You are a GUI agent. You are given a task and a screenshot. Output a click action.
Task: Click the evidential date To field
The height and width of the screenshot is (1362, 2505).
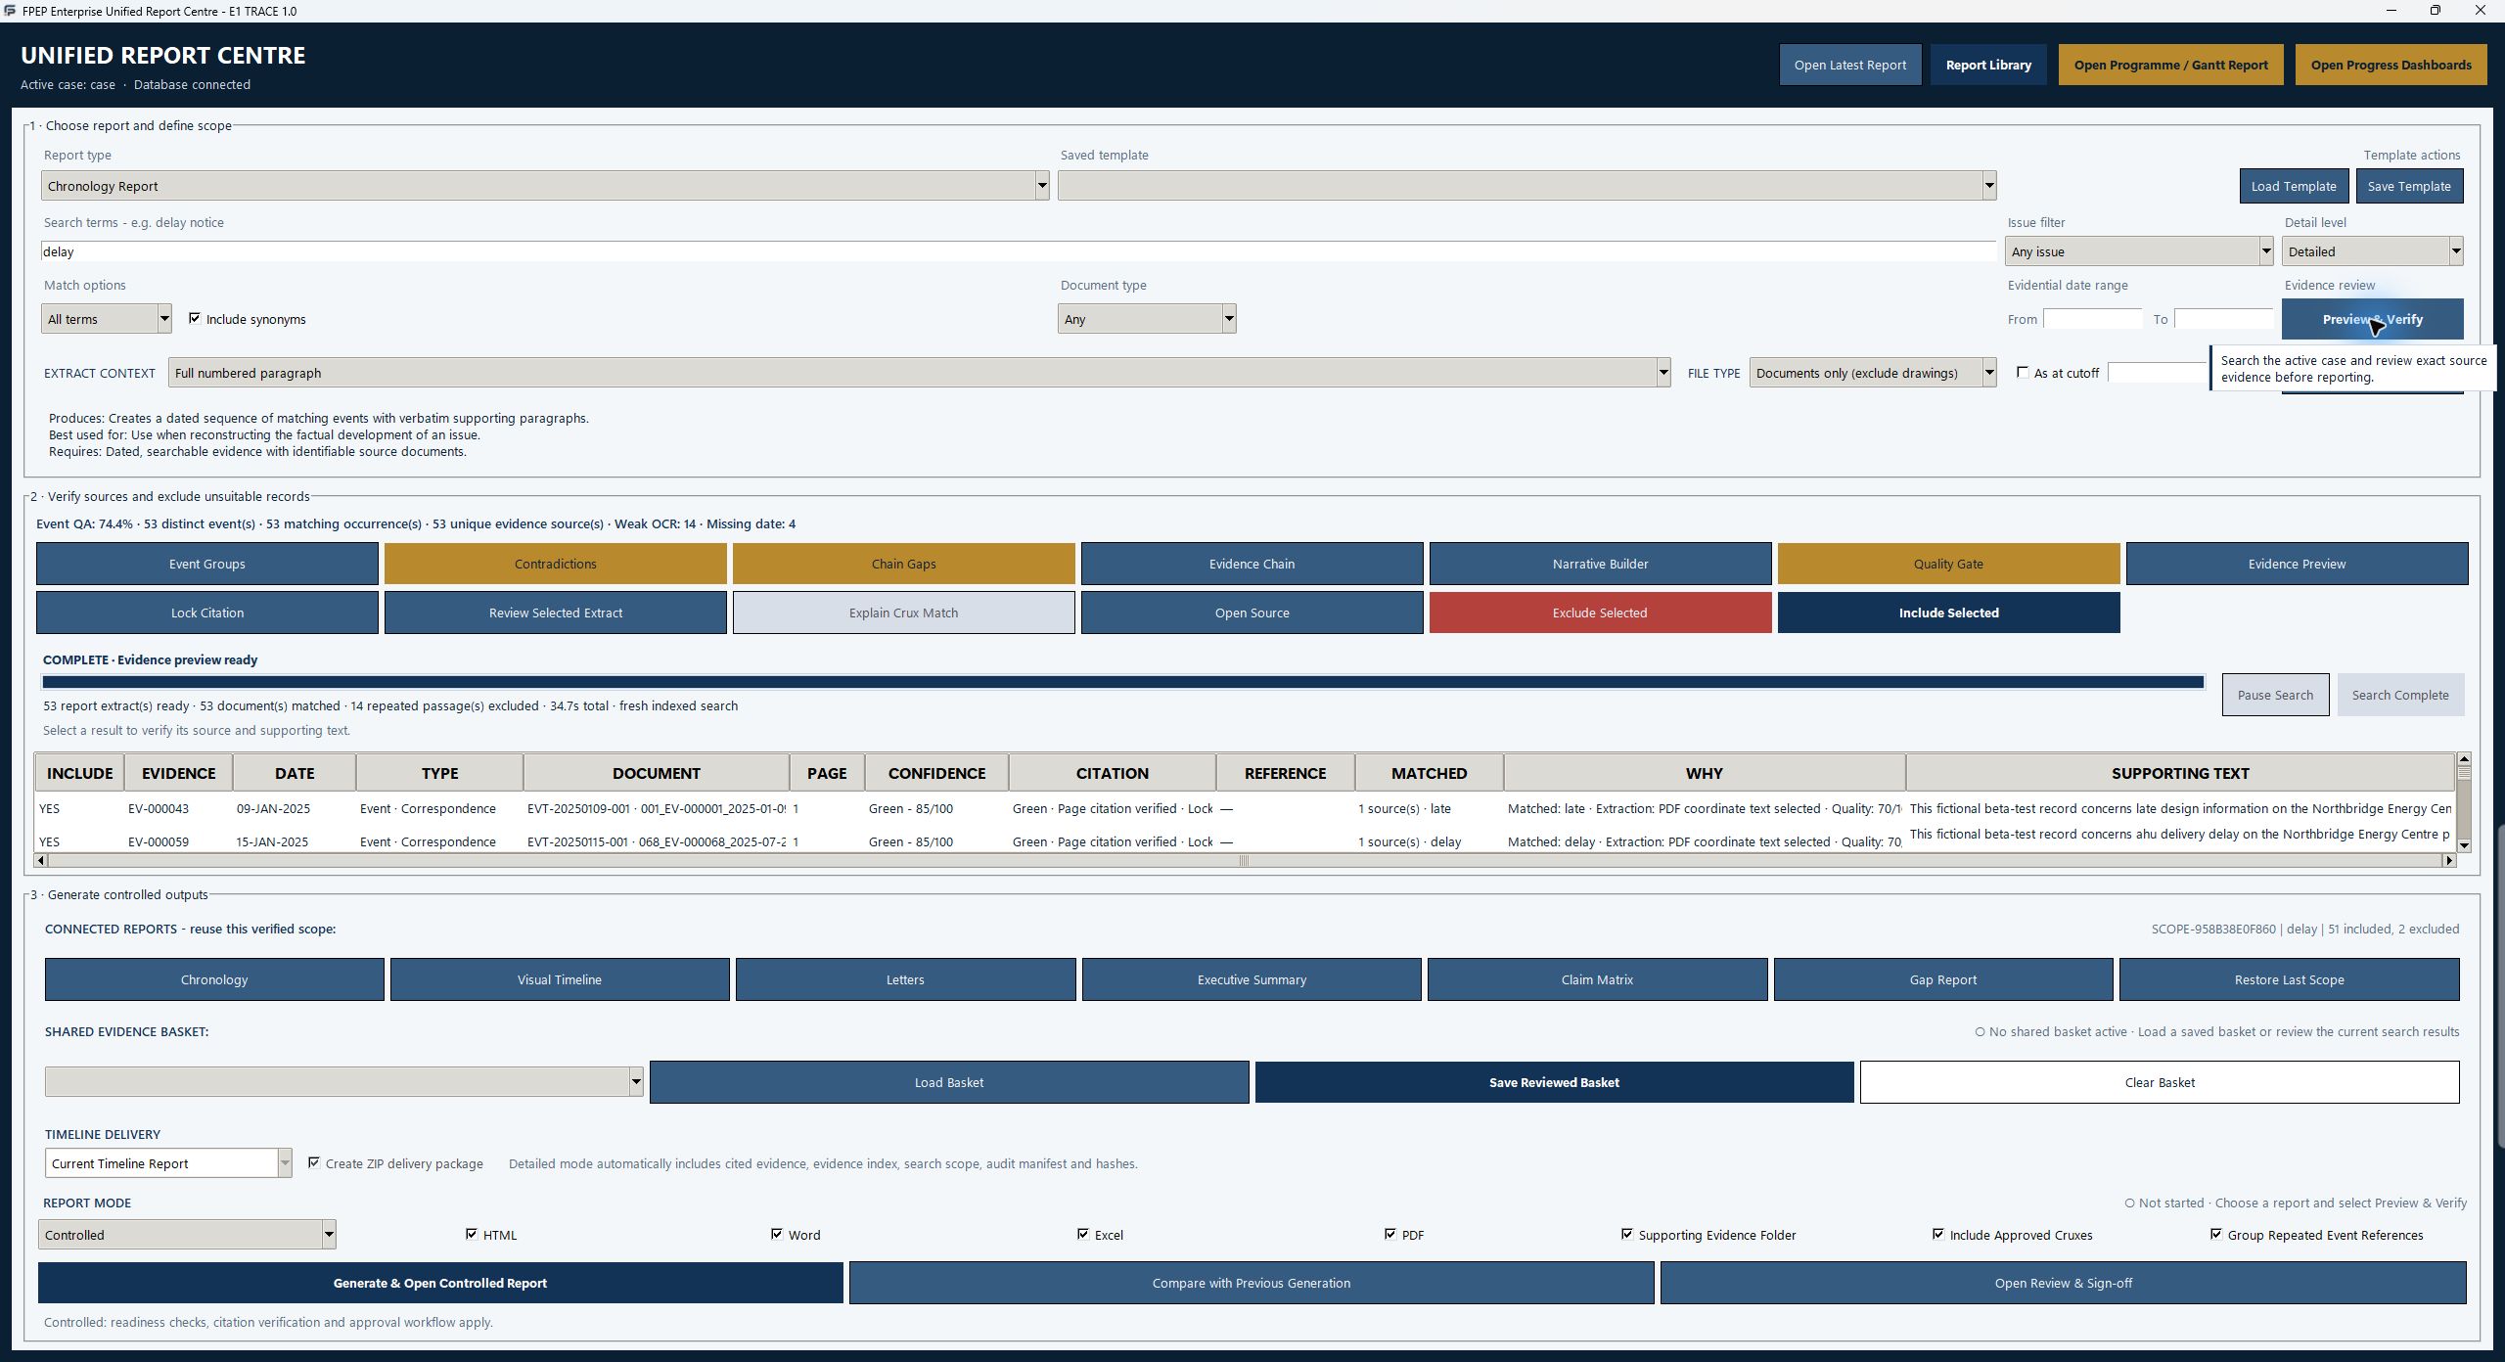[2222, 319]
